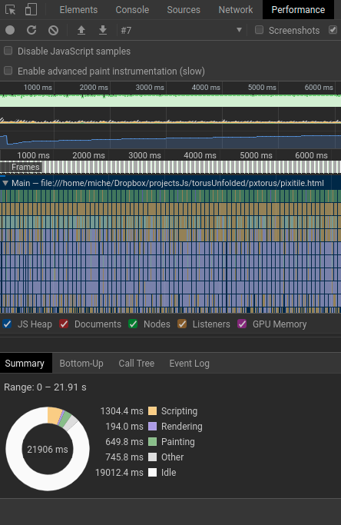Toggle the JS Heap checkbox
The image size is (341, 525).
(x=7, y=324)
